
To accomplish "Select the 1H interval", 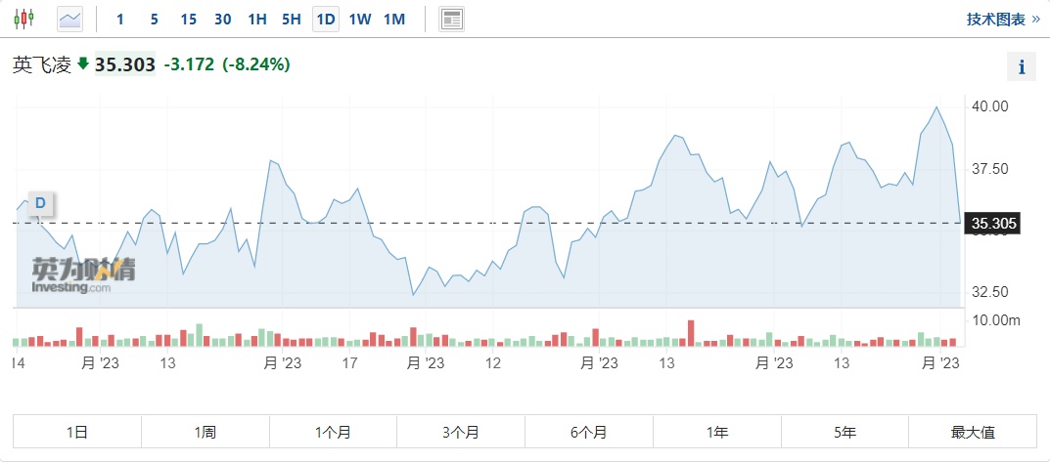I will coord(257,19).
